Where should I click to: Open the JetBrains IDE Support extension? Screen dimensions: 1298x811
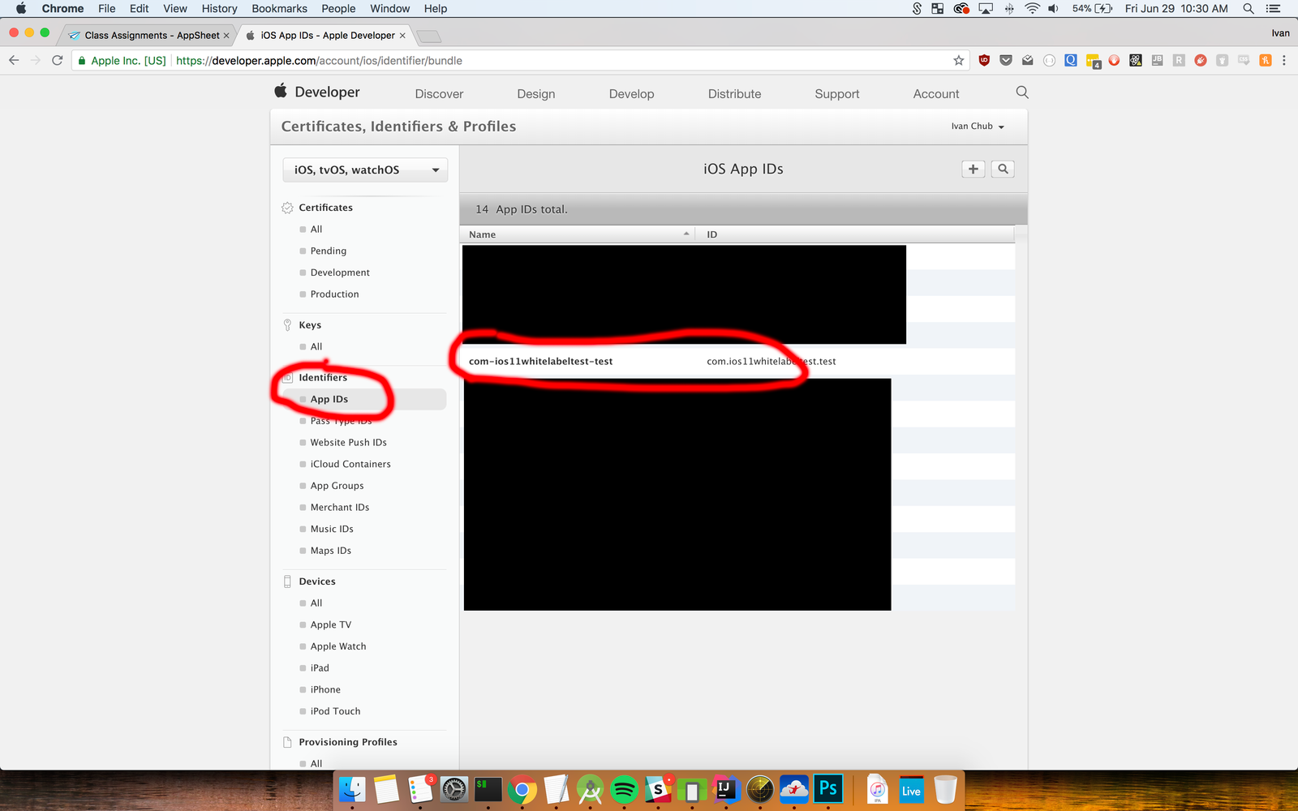point(1157,60)
